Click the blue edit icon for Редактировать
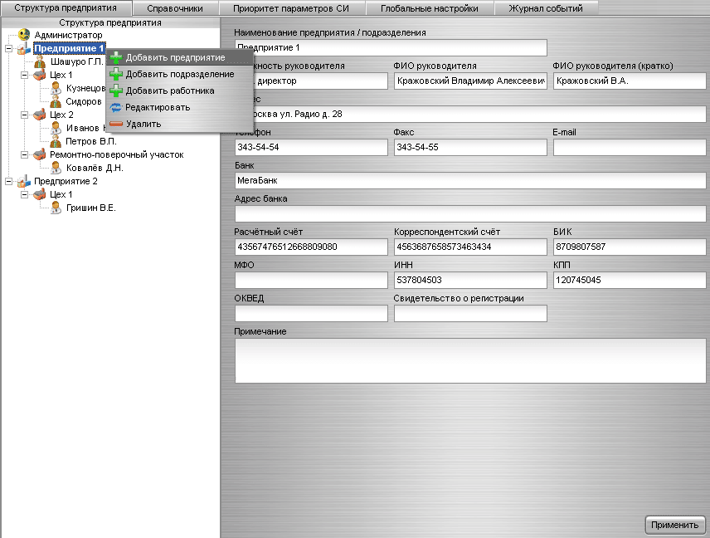The width and height of the screenshot is (710, 538). click(x=116, y=107)
